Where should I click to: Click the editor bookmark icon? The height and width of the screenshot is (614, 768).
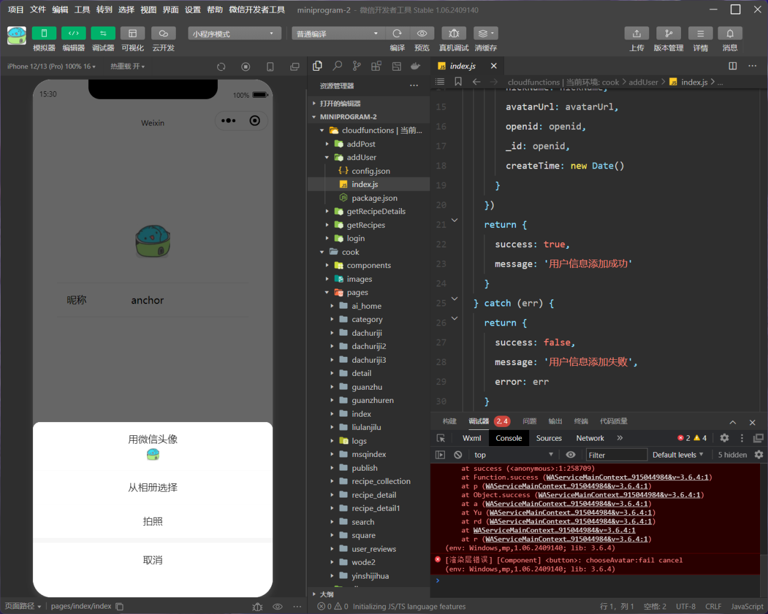(458, 82)
